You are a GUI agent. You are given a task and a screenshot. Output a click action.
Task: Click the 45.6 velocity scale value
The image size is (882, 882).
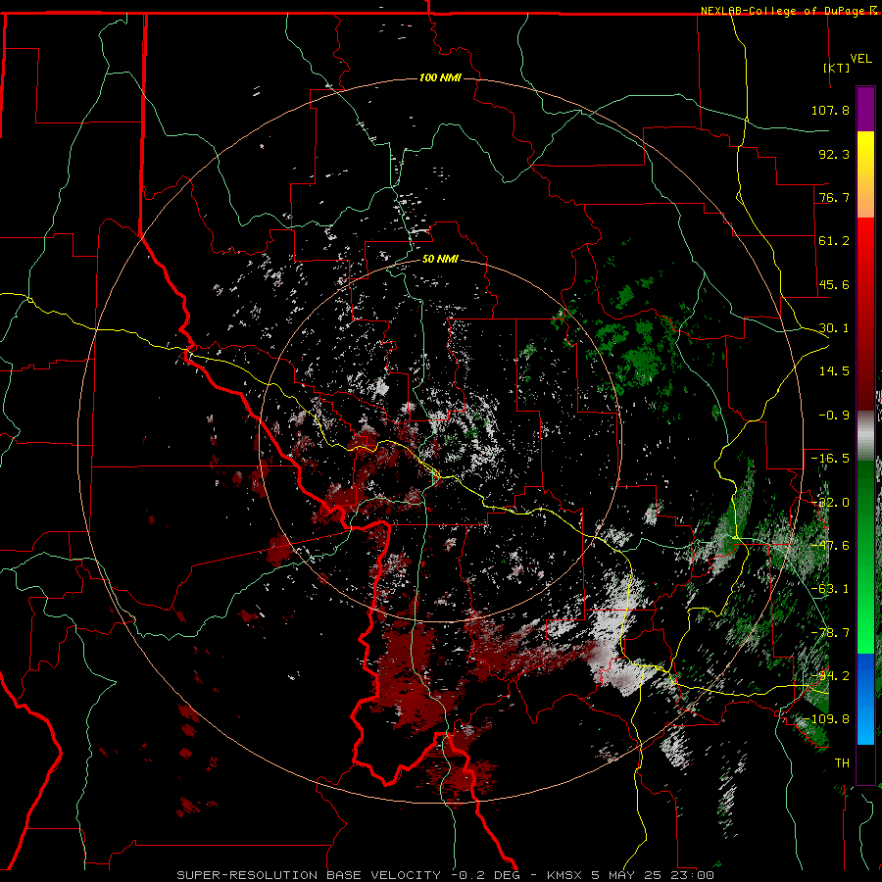coord(834,284)
